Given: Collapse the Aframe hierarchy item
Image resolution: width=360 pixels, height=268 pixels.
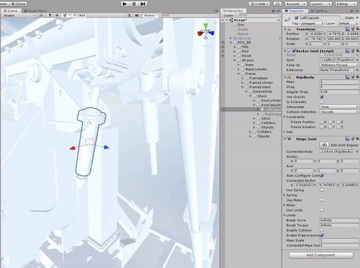Looking at the screenshot, I should click(x=235, y=61).
